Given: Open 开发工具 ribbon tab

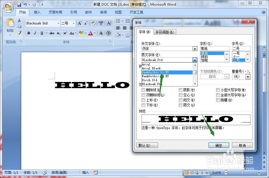Looking at the screenshot, I should pyautogui.click(x=136, y=12).
